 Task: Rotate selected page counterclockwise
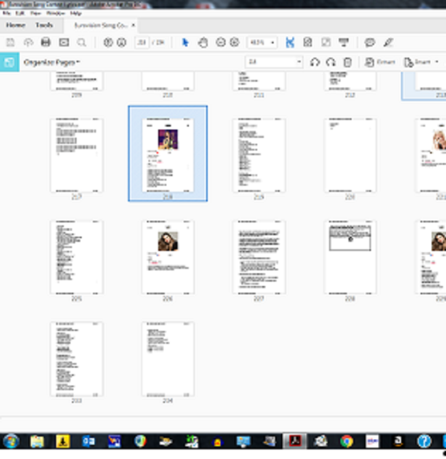315,62
